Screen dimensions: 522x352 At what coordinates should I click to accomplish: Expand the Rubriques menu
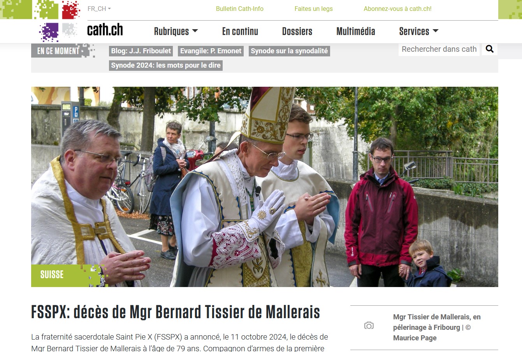point(176,32)
